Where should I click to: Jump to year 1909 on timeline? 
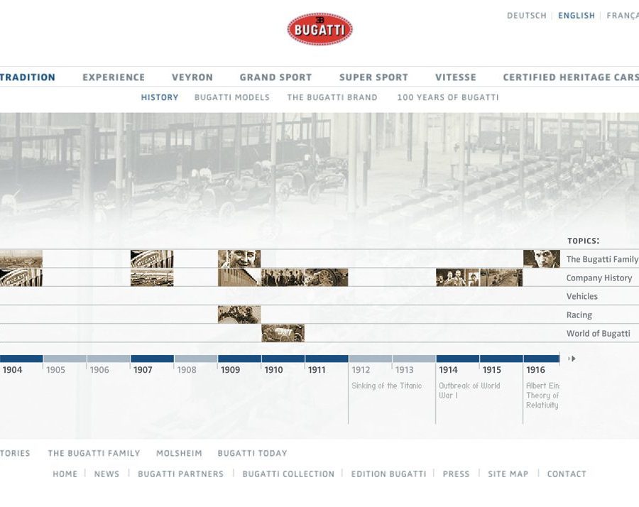(x=230, y=370)
